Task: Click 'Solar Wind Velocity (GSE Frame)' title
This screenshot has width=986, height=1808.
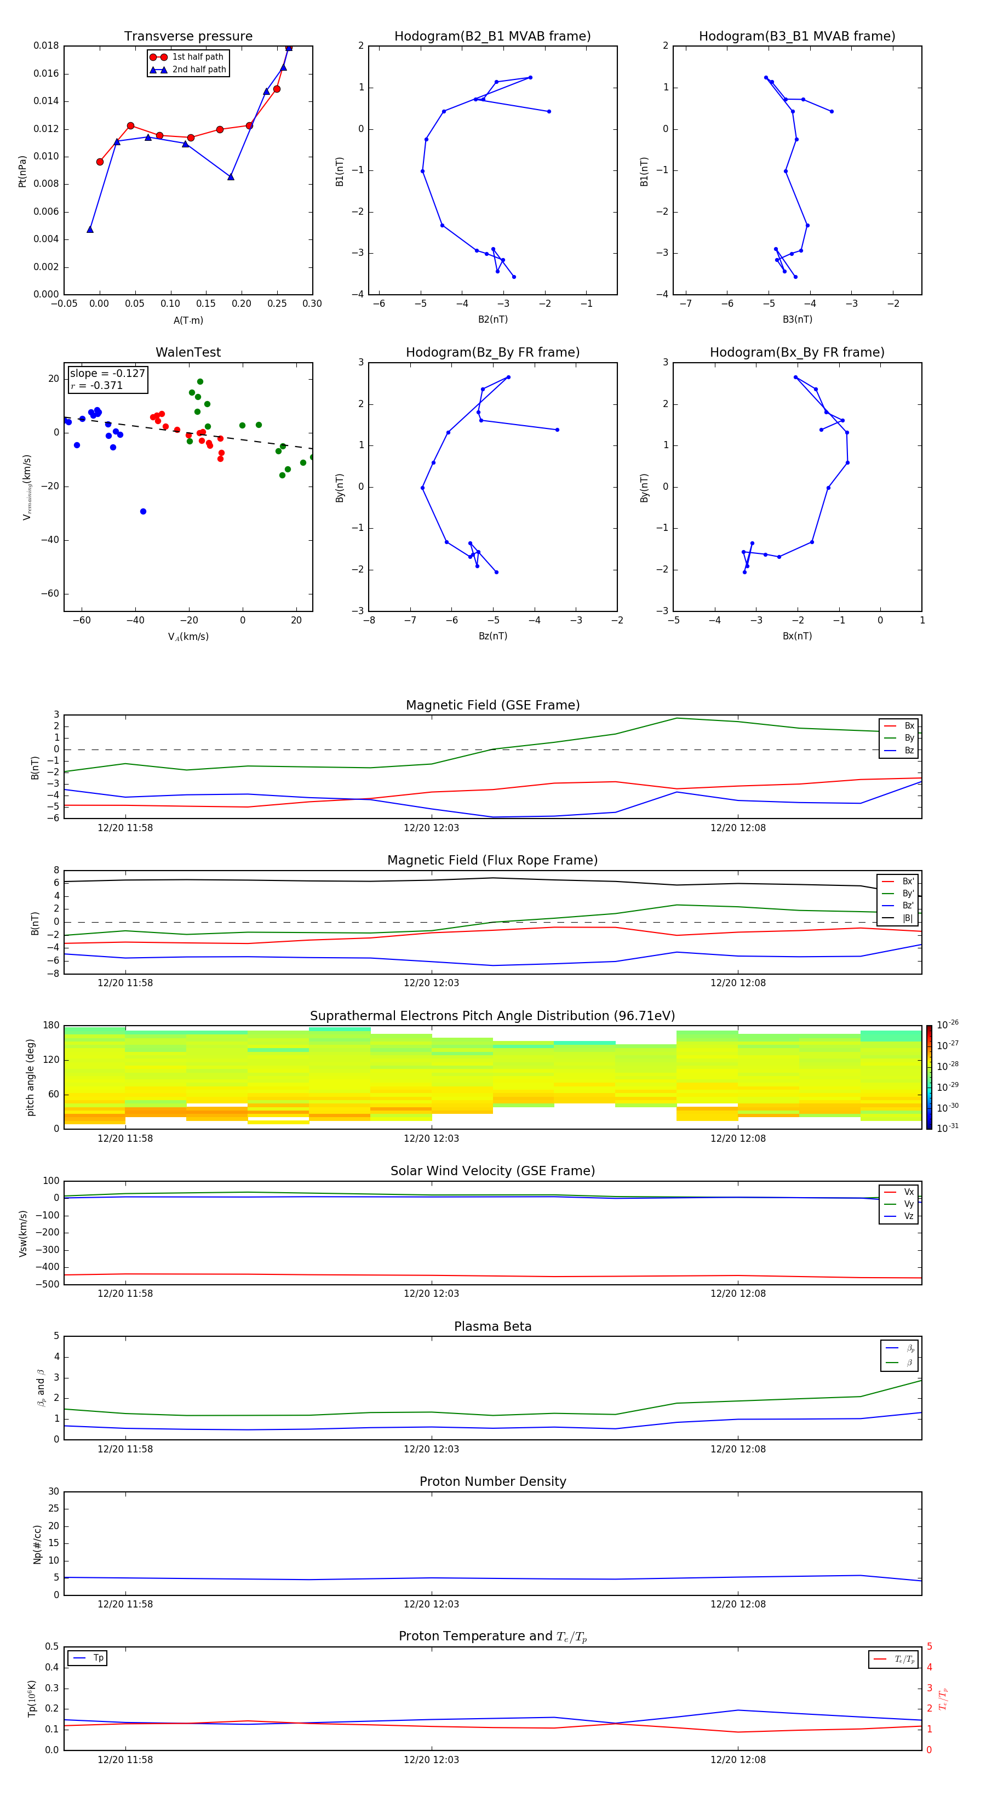Action: 492,1171
